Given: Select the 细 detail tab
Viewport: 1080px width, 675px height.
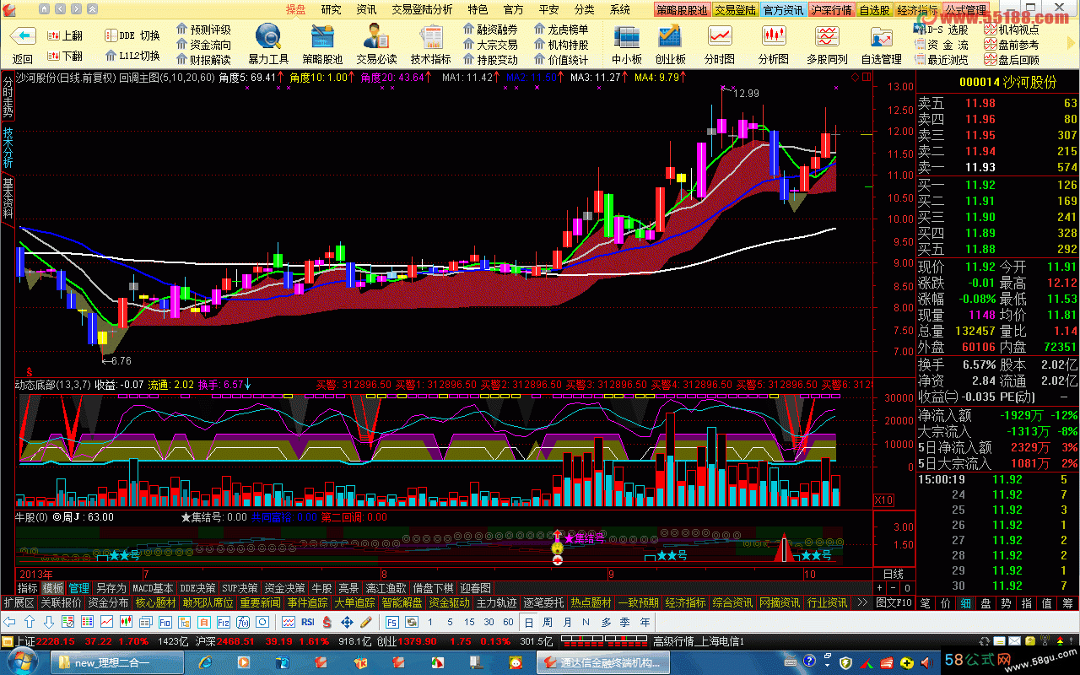Looking at the screenshot, I should [965, 602].
